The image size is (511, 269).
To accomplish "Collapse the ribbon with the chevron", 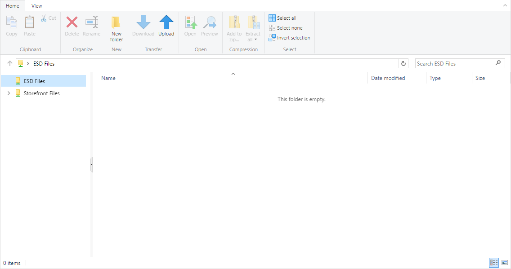I will click(505, 5).
